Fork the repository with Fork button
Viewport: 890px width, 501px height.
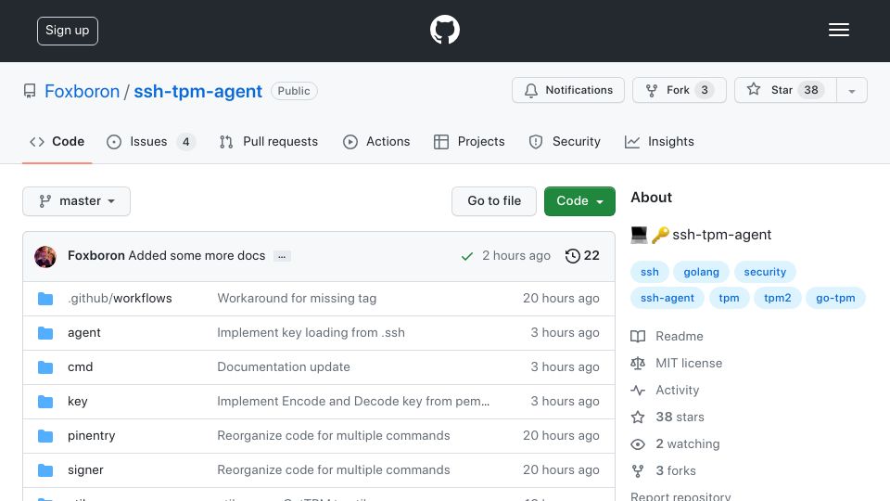click(680, 90)
